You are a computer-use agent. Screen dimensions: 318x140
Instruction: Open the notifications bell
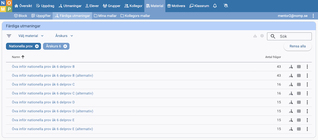[215, 6]
